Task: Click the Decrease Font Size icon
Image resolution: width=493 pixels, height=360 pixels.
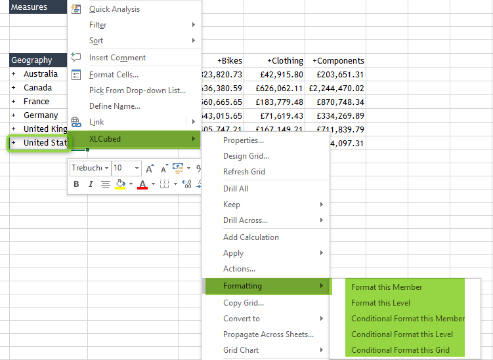Action: click(x=163, y=169)
